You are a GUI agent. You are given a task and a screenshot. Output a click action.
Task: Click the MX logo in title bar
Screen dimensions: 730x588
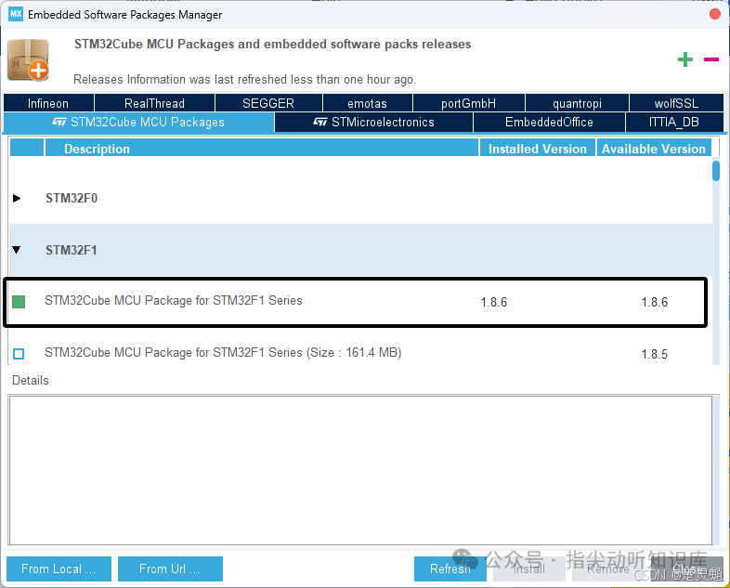(16, 14)
